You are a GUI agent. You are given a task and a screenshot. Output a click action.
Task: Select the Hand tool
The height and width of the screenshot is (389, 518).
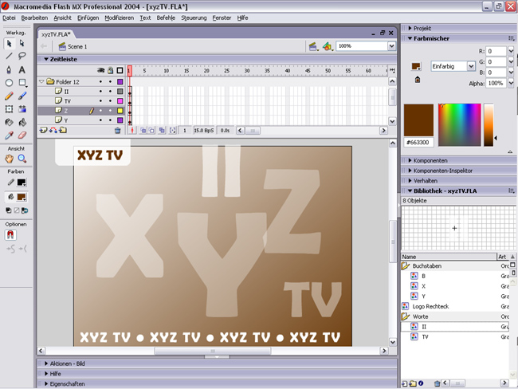[9, 159]
